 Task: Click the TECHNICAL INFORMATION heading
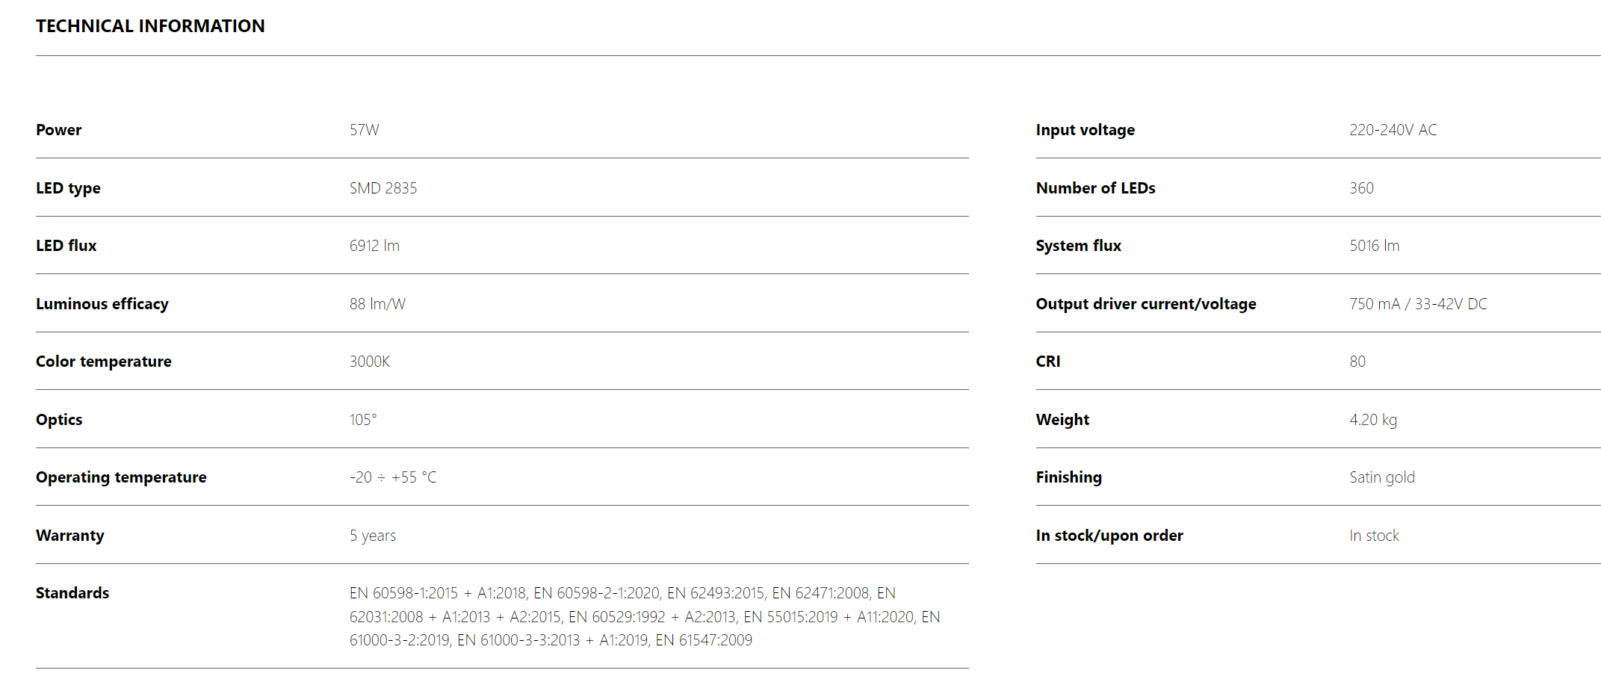point(150,26)
